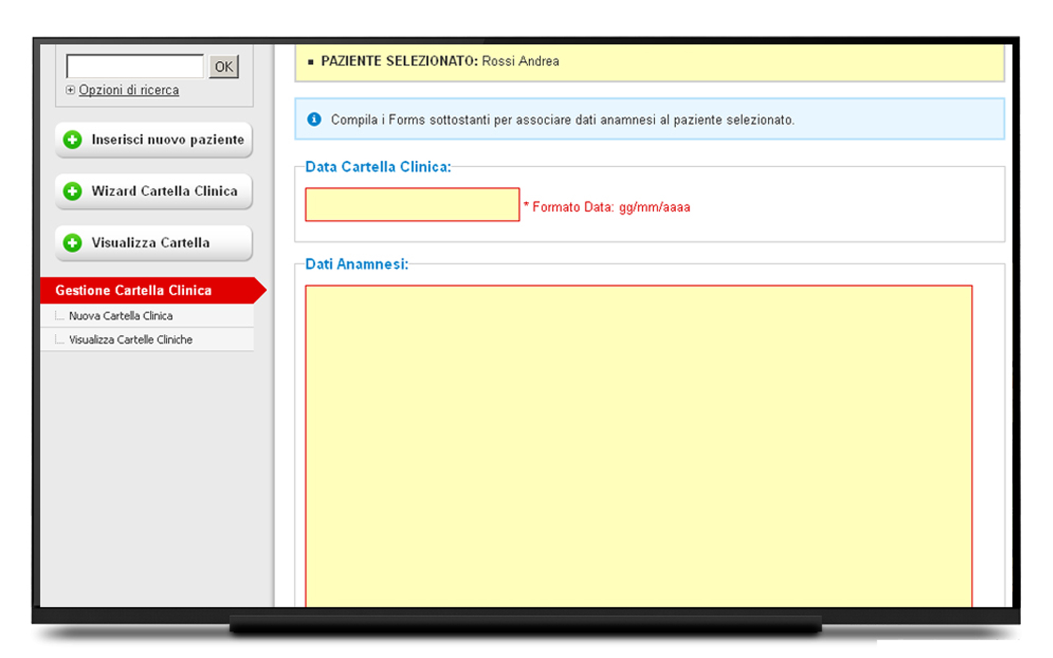Click the blue info icon in the message banner

click(x=314, y=120)
